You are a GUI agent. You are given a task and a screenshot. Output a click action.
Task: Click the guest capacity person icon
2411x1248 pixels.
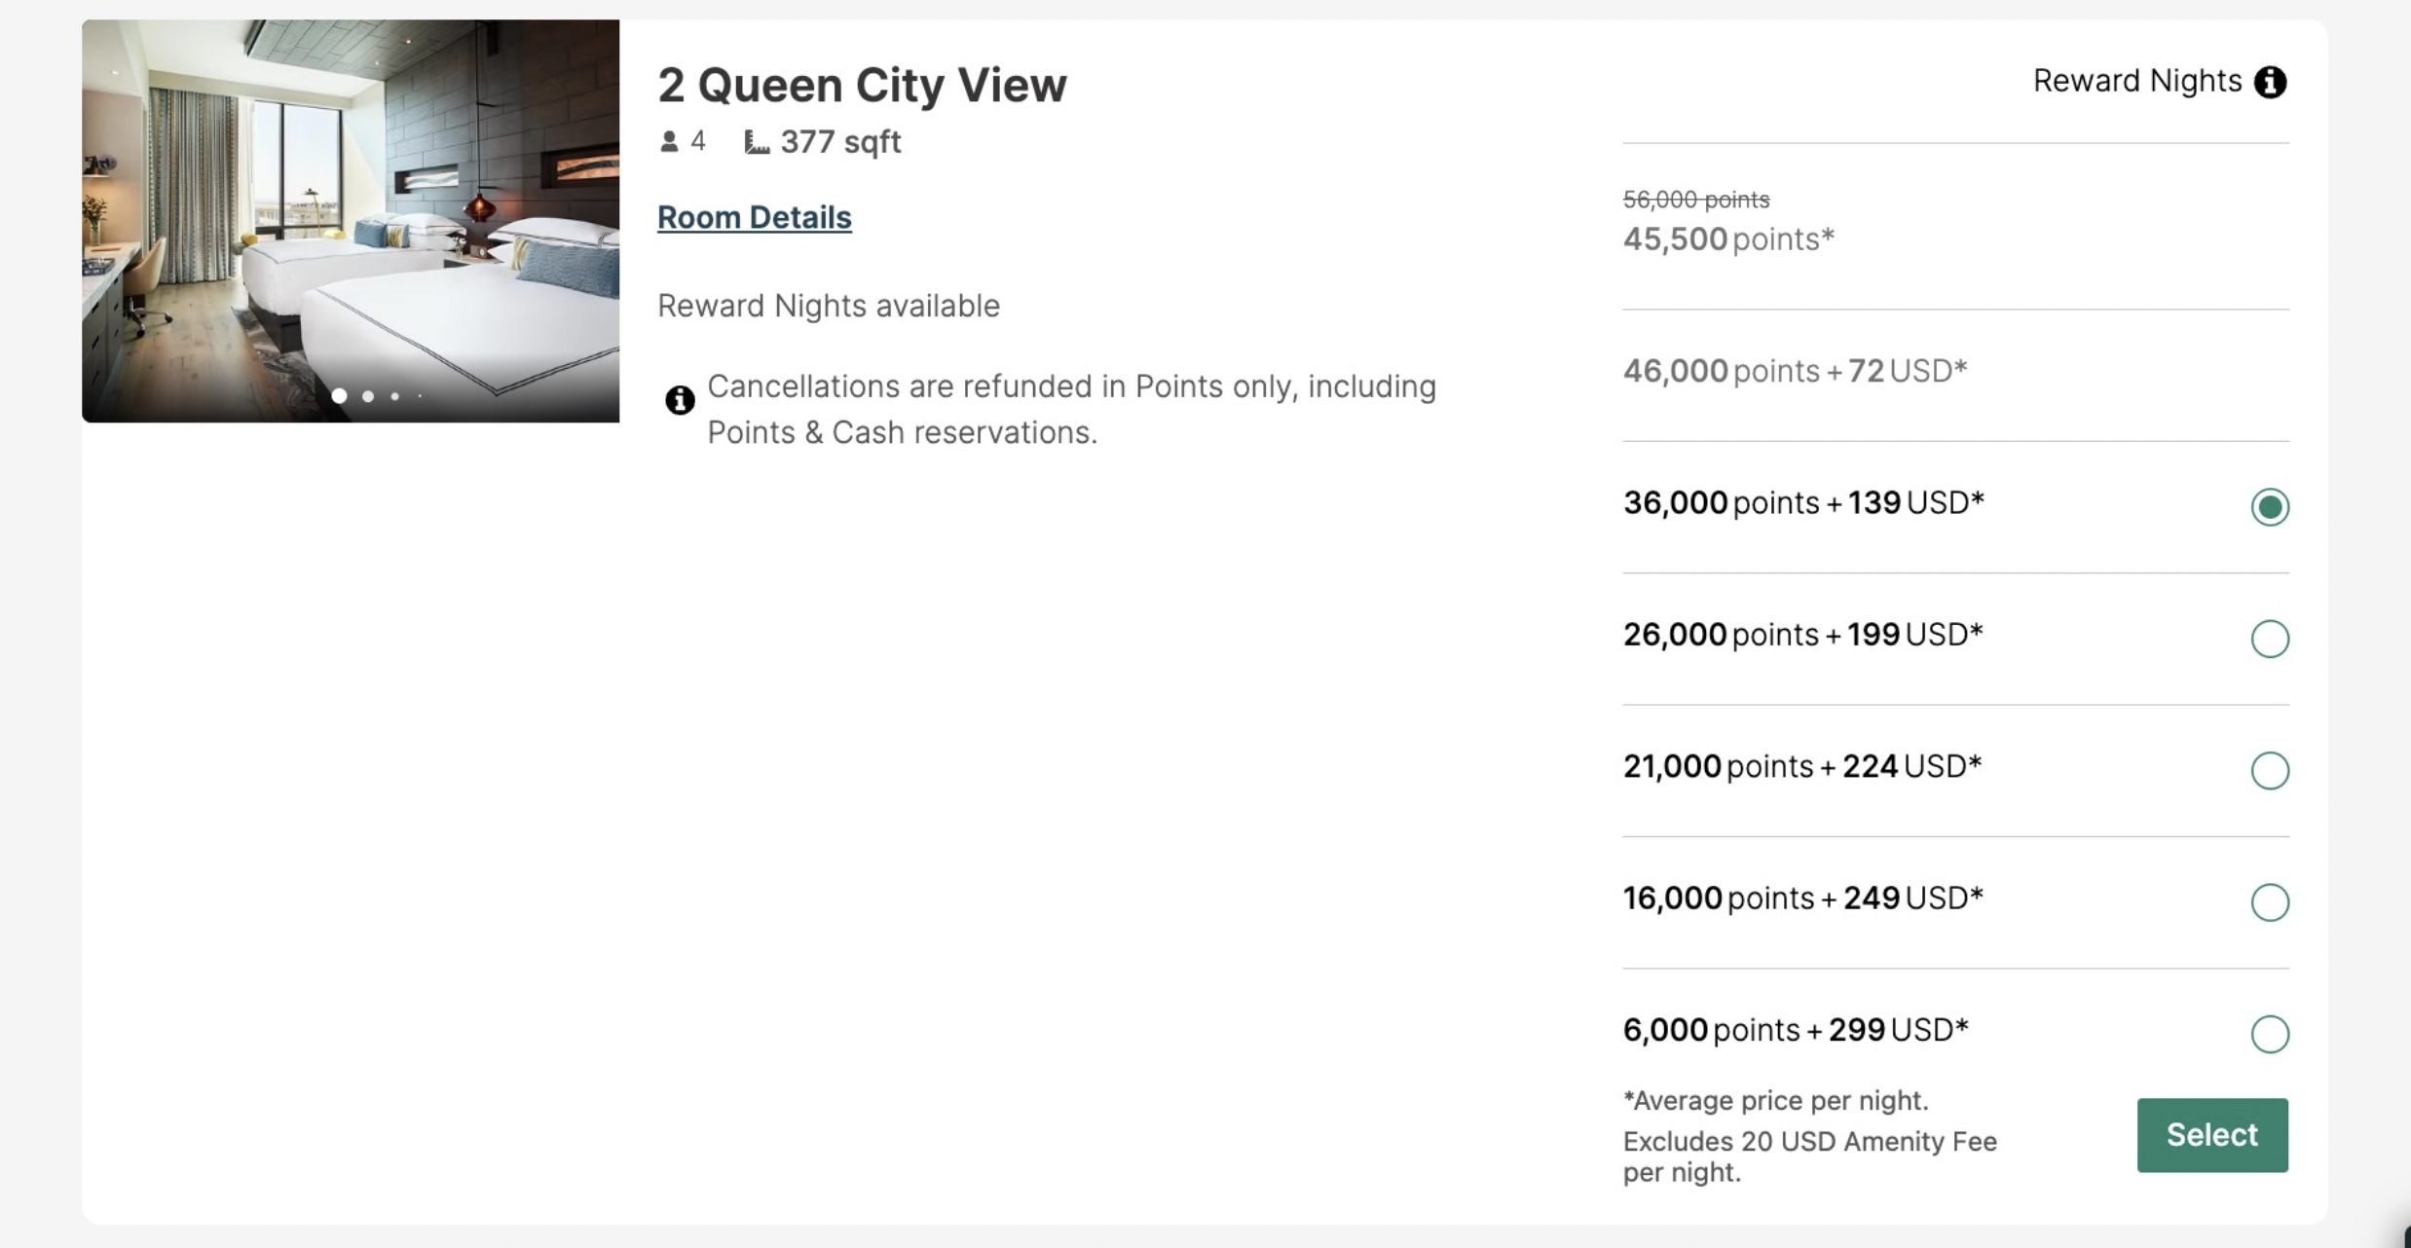669,142
